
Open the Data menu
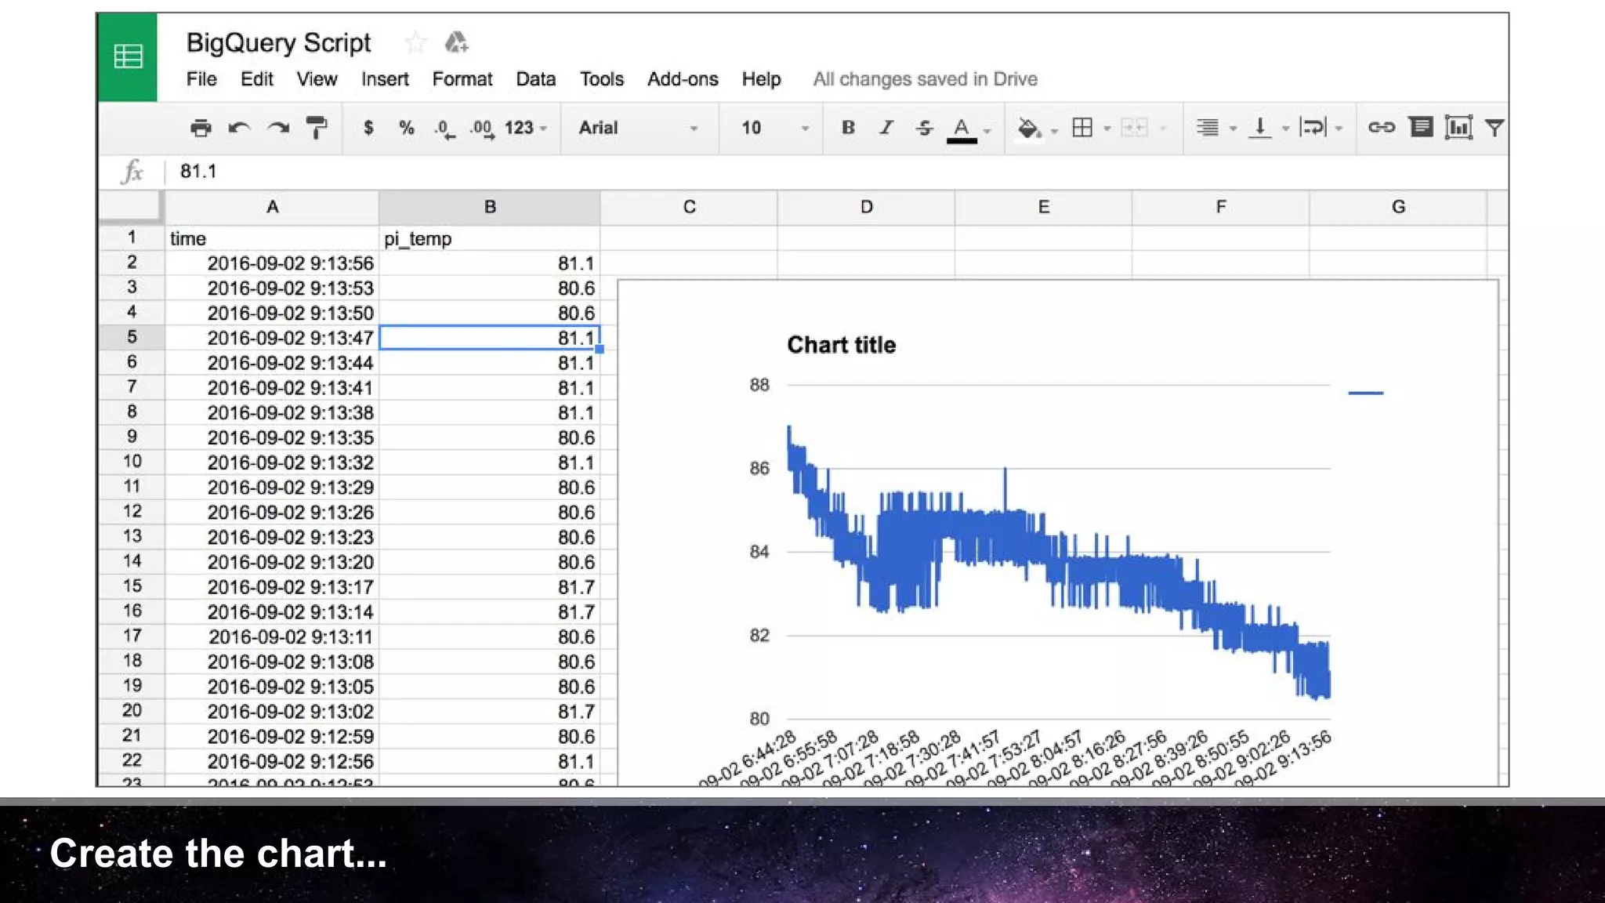(535, 79)
